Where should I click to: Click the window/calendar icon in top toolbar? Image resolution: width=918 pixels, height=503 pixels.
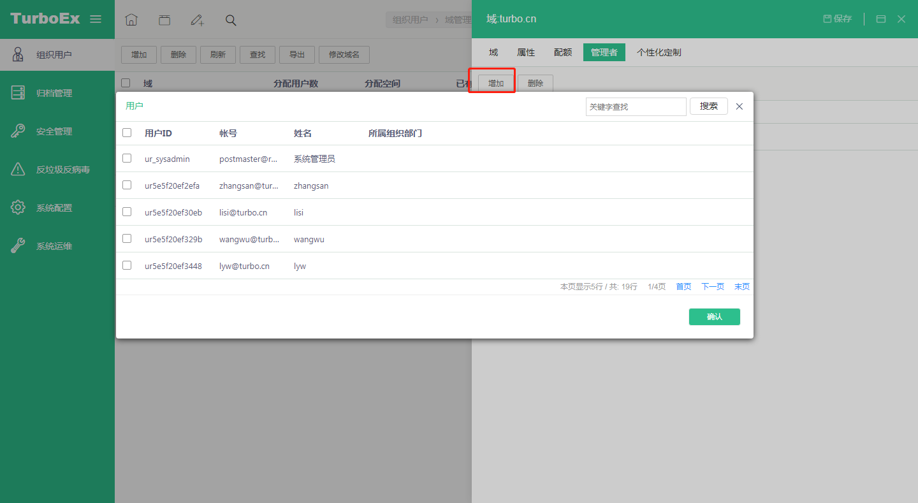click(164, 20)
